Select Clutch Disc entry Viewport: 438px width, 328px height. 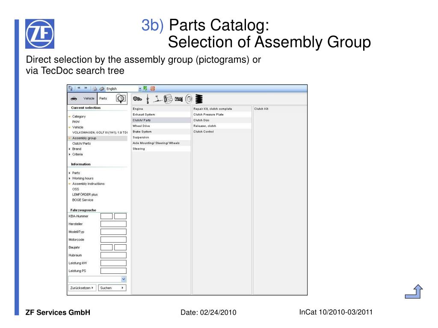222,120
